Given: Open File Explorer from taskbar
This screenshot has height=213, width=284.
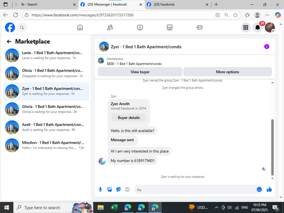Looking at the screenshot, I should (101, 208).
